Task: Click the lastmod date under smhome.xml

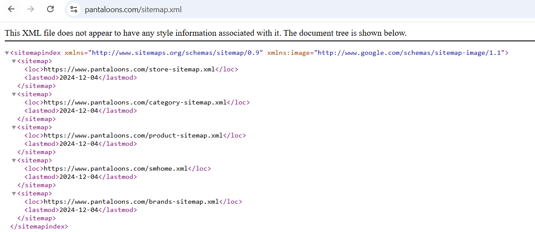Action: pos(79,177)
